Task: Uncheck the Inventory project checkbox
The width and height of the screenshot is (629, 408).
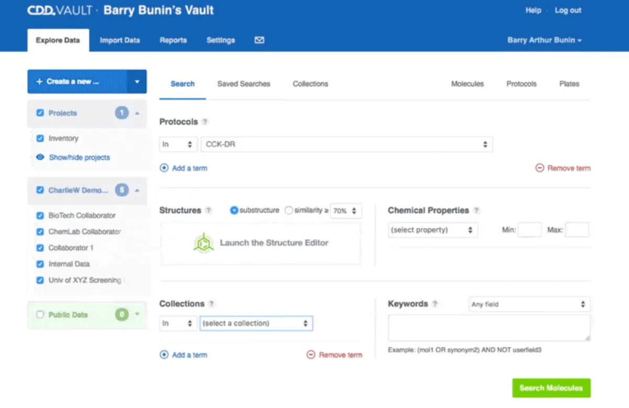Action: (x=40, y=139)
